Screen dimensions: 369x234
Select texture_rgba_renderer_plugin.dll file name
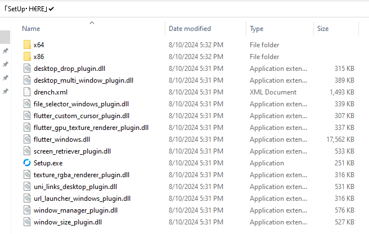[x=82, y=175]
